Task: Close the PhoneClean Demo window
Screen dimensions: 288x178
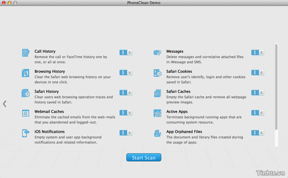Action: point(4,3)
